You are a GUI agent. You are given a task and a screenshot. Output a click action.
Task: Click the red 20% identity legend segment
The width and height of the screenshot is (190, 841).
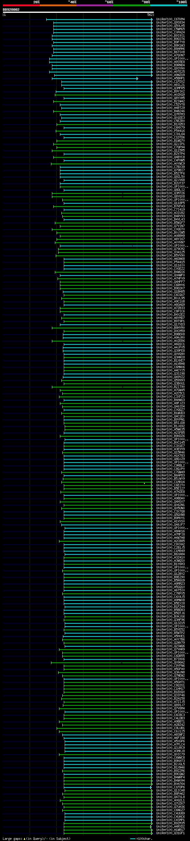21,5
